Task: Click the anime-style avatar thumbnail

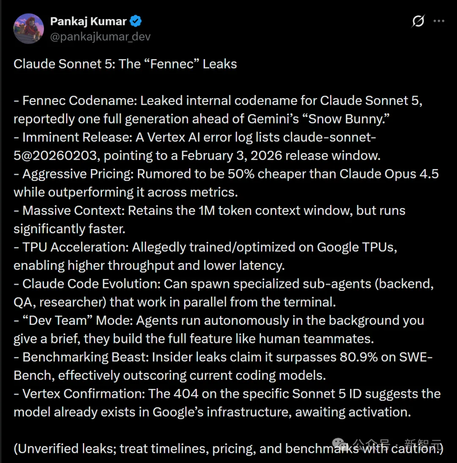Action: (28, 29)
